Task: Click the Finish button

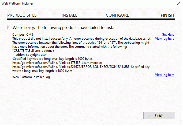Action: 159,116
